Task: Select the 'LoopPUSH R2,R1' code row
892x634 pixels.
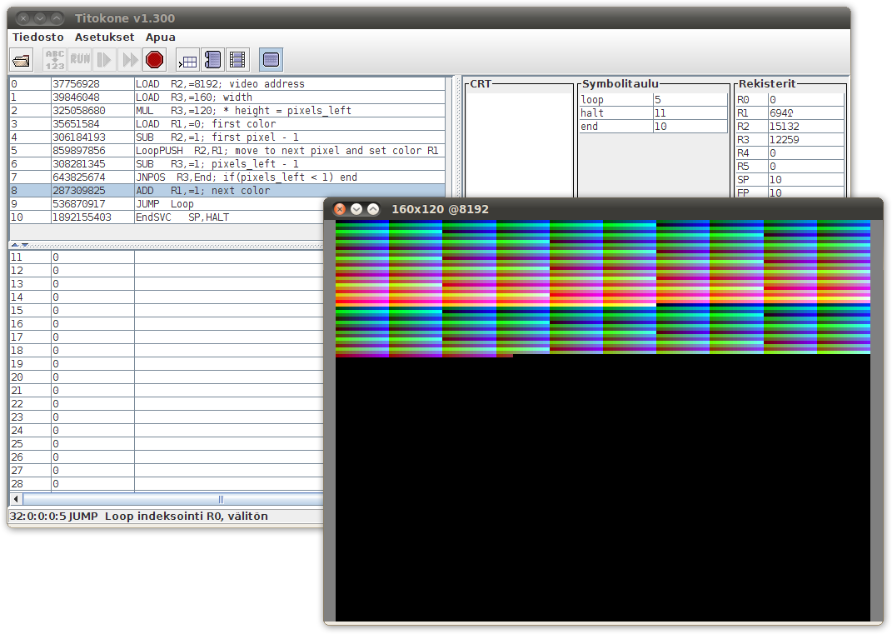Action: pyautogui.click(x=227, y=150)
